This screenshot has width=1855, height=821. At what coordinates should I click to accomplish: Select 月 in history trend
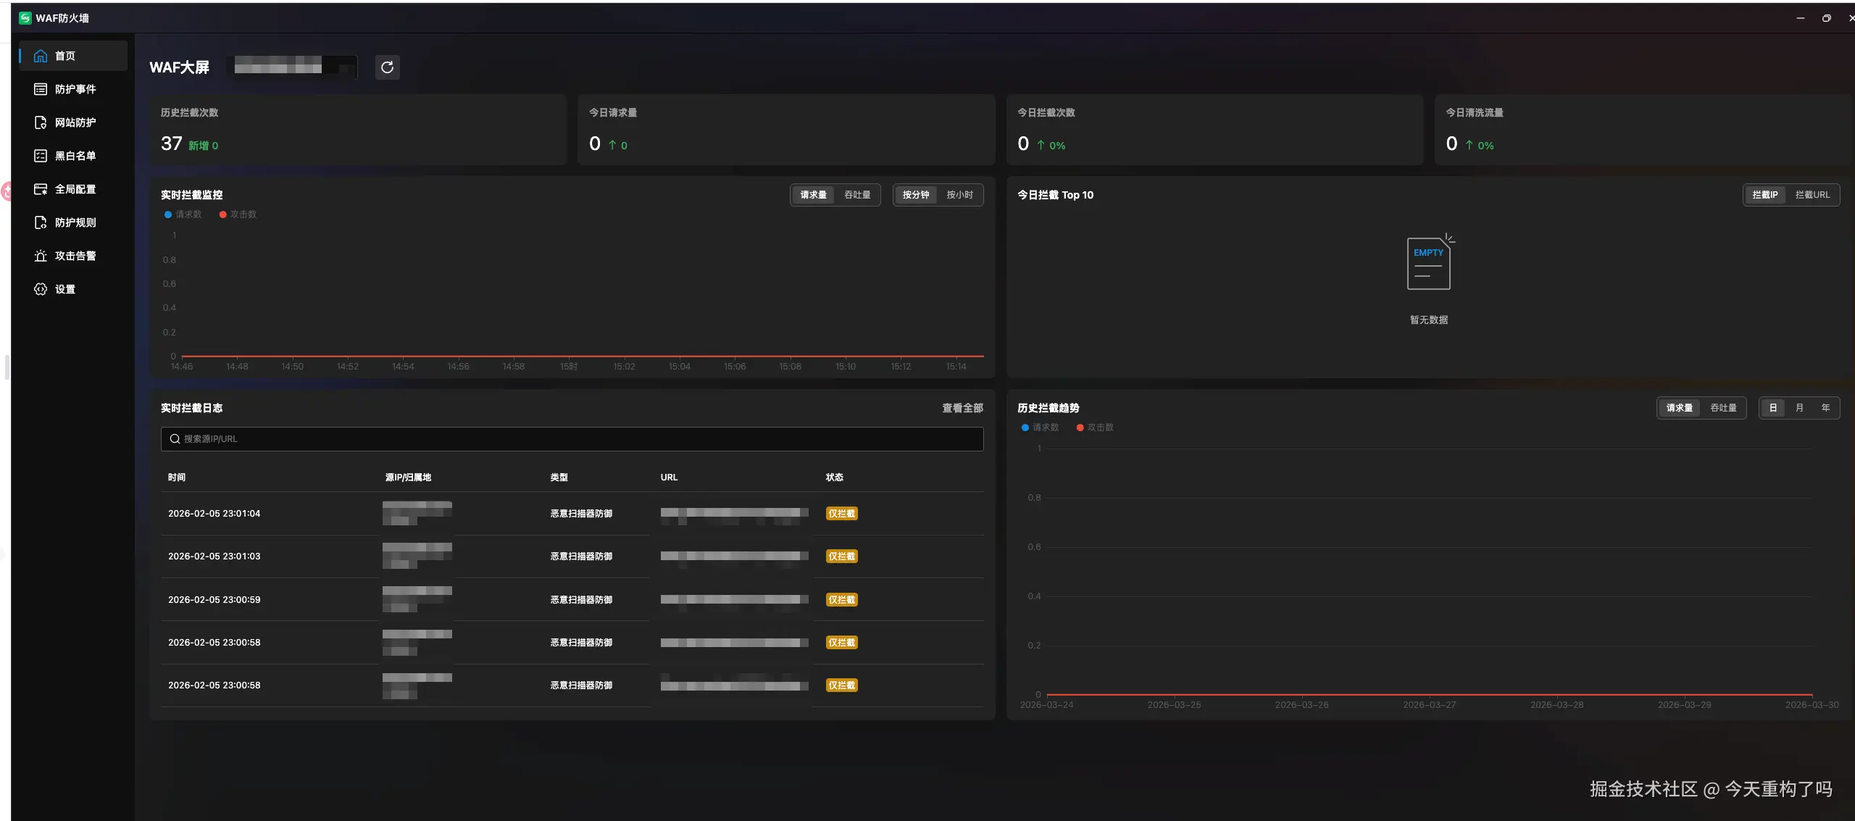(1799, 408)
